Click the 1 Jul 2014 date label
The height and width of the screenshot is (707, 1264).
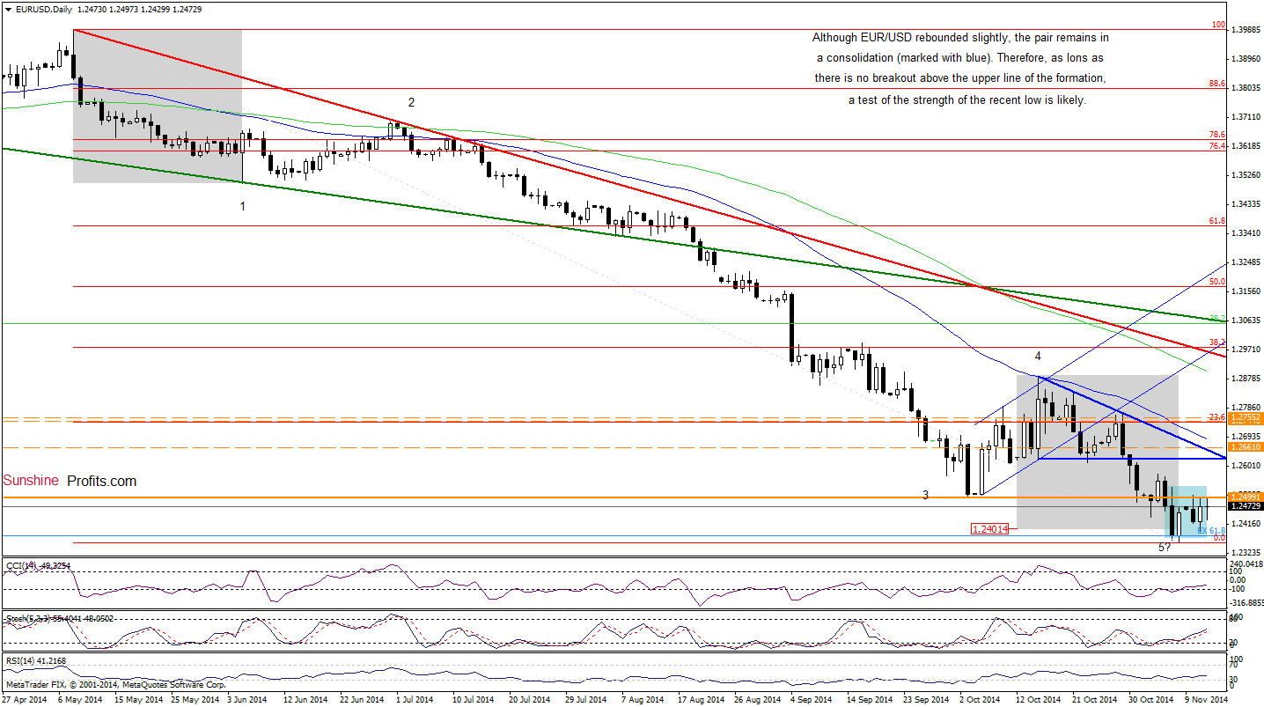414,700
